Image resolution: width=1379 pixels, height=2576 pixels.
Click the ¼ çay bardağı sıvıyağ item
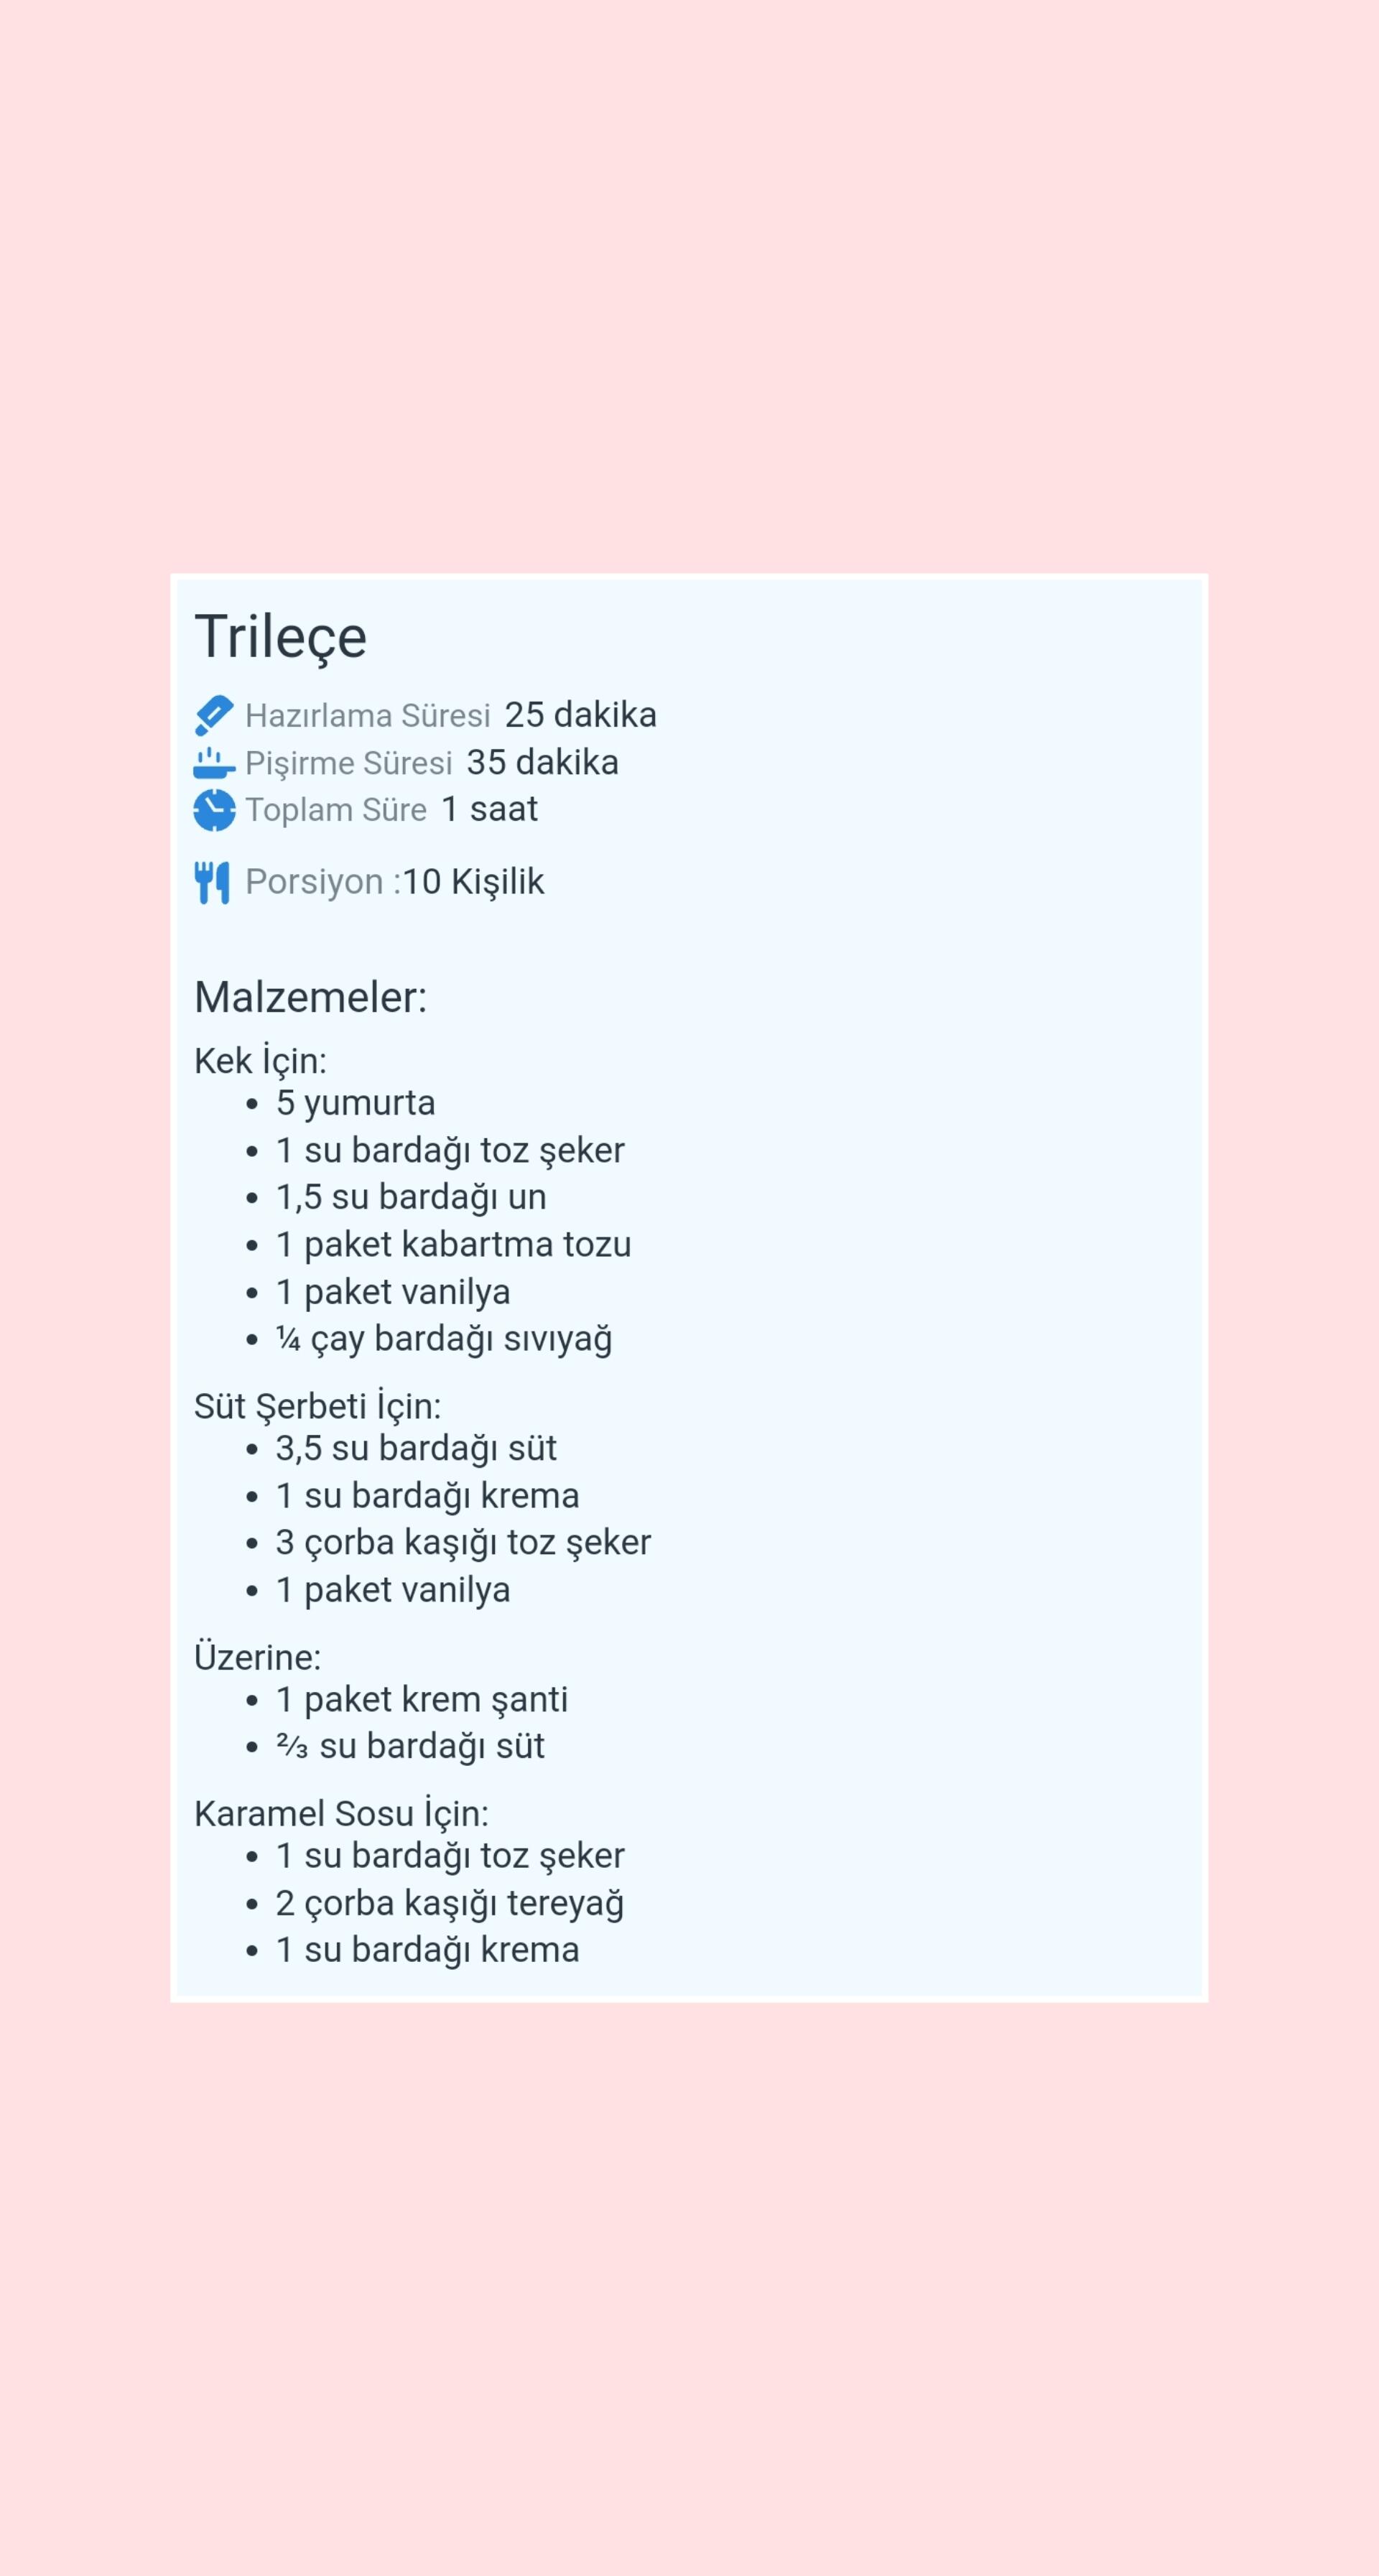pyautogui.click(x=444, y=1340)
